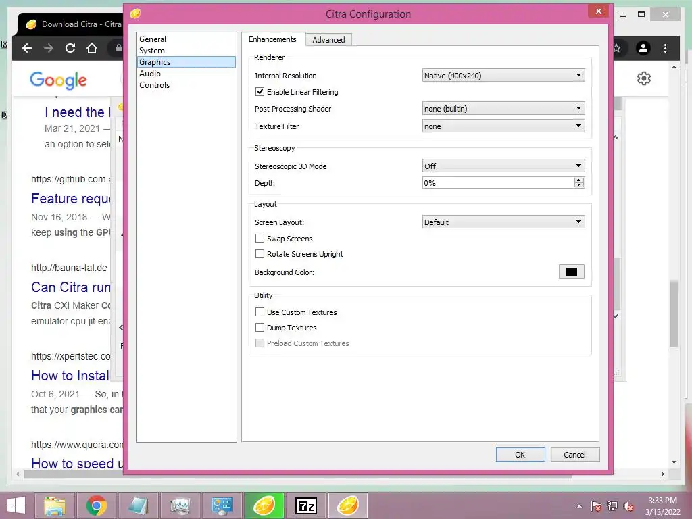Click the Depth percentage field

[x=498, y=182]
